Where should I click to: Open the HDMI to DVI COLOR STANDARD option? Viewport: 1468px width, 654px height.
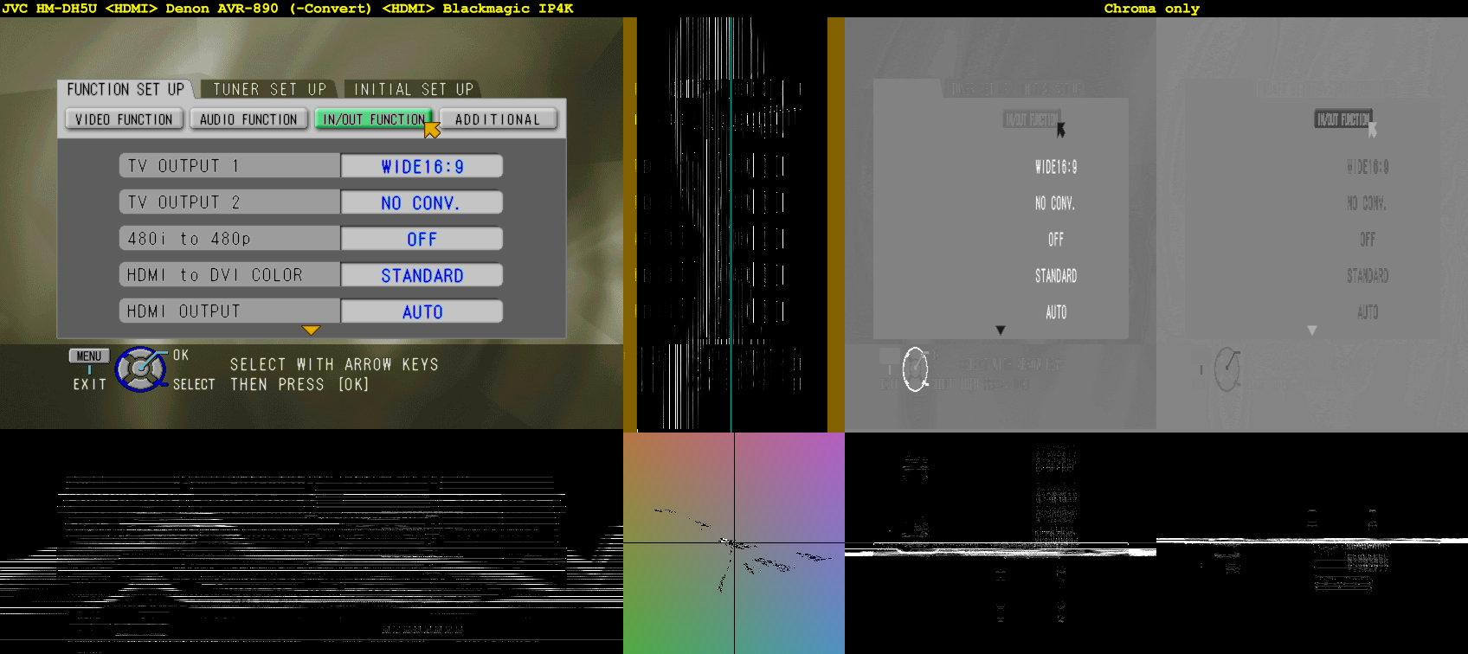pyautogui.click(x=422, y=275)
